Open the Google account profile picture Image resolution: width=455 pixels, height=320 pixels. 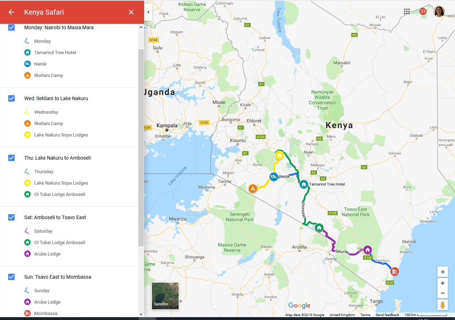pyautogui.click(x=439, y=11)
